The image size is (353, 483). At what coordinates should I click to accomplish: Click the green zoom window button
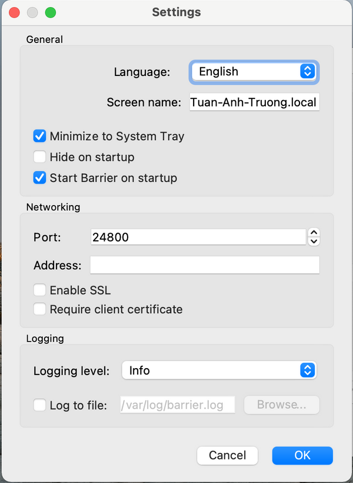click(51, 12)
